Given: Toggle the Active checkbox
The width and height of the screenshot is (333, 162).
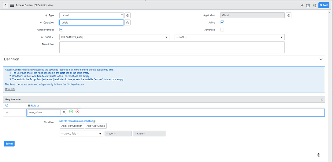Looking at the screenshot, I should pyautogui.click(x=222, y=22).
